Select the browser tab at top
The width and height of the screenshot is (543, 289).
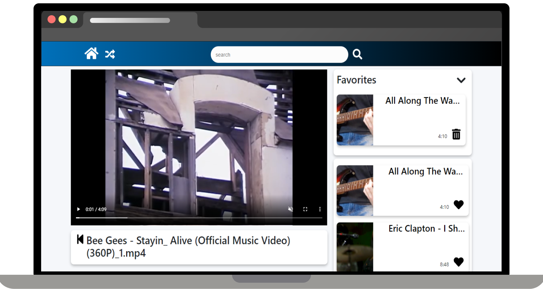140,20
